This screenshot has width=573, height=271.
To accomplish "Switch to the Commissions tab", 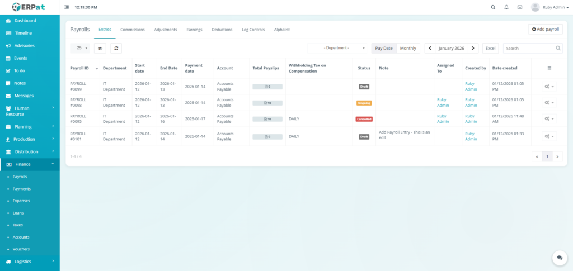I will (x=133, y=30).
